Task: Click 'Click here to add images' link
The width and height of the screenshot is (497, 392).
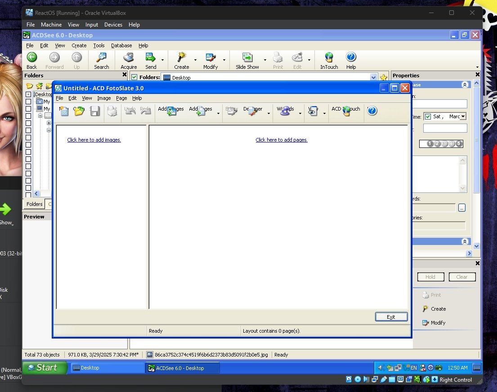Action: (x=94, y=140)
